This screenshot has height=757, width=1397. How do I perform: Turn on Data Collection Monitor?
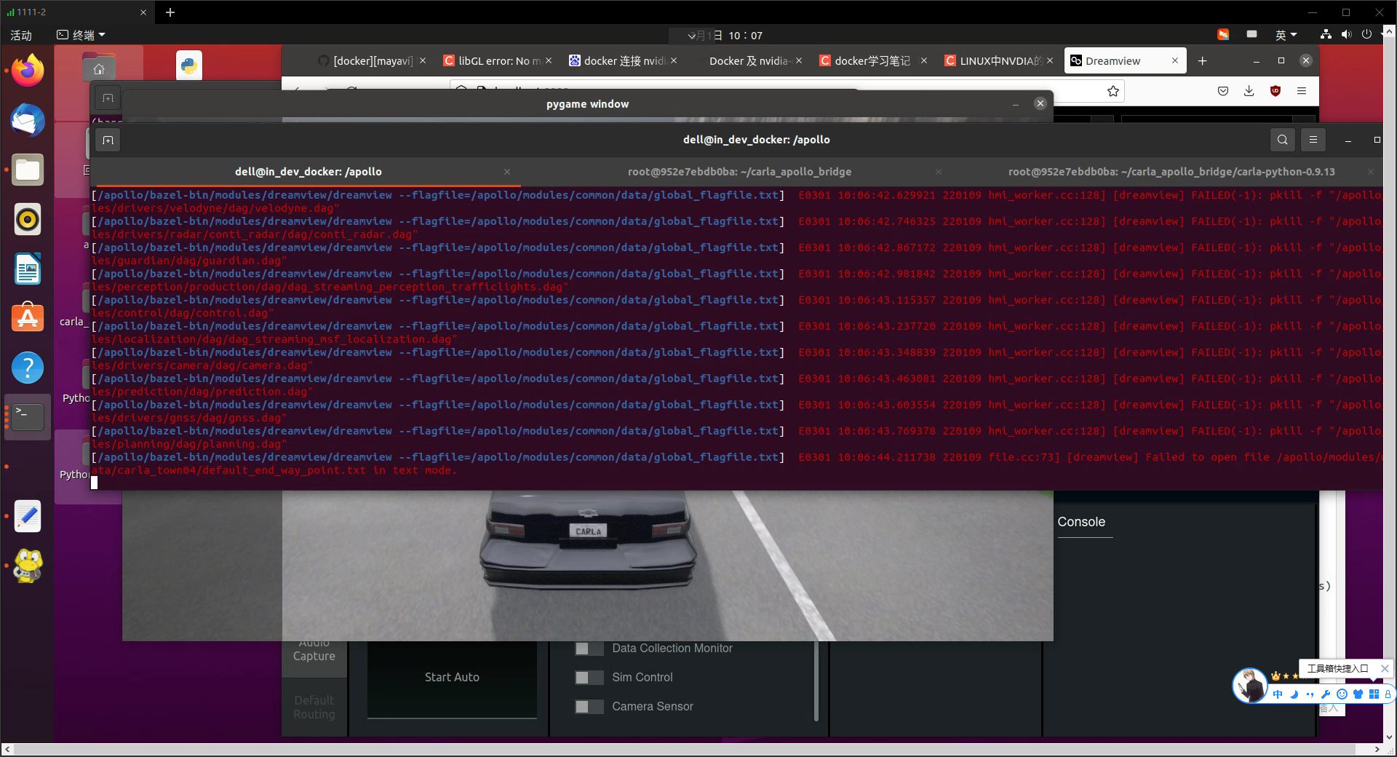tap(589, 648)
